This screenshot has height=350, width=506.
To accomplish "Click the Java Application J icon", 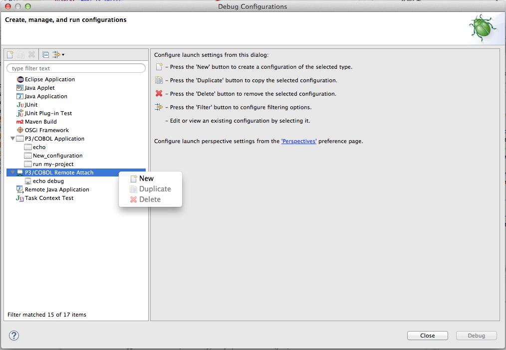I will click(20, 96).
